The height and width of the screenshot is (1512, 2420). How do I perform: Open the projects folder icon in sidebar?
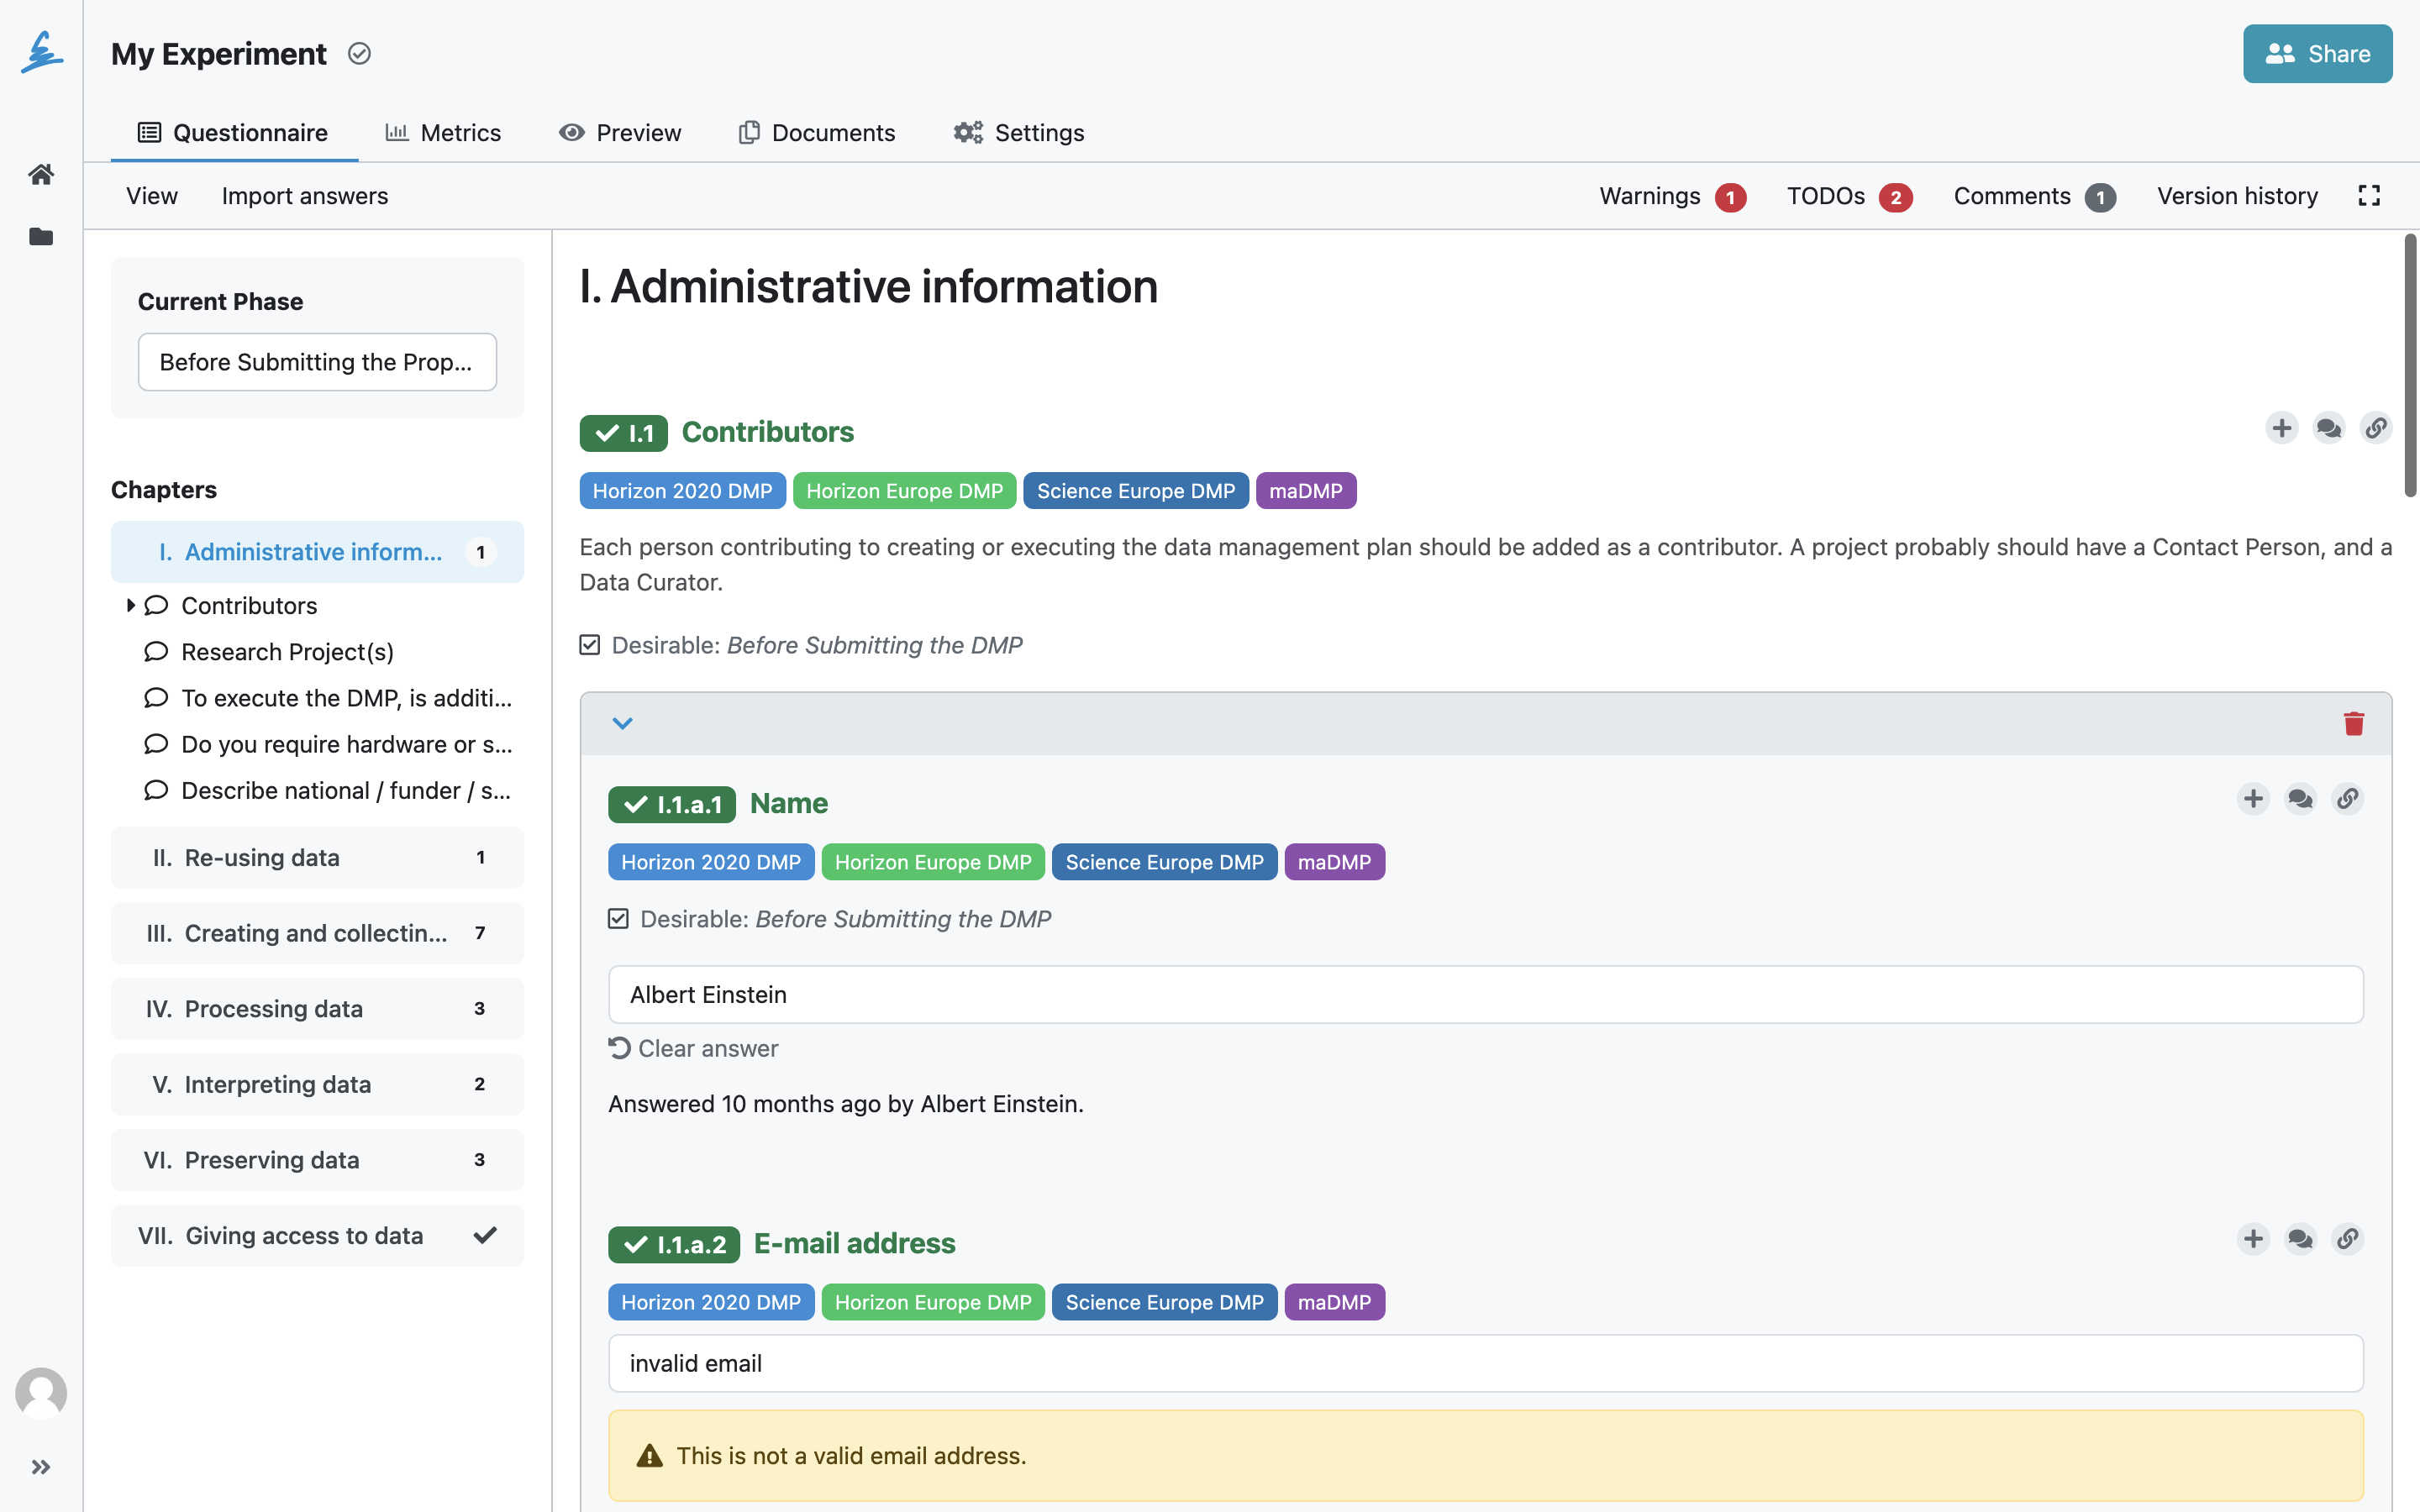(41, 237)
